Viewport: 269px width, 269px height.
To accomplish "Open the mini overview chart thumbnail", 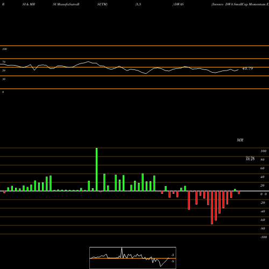I will (133, 258).
